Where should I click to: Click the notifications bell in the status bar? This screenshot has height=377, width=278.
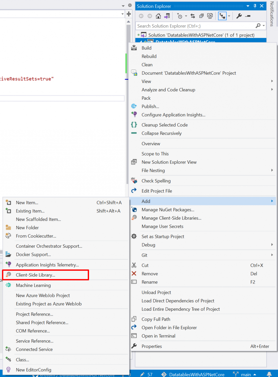pos(269,374)
